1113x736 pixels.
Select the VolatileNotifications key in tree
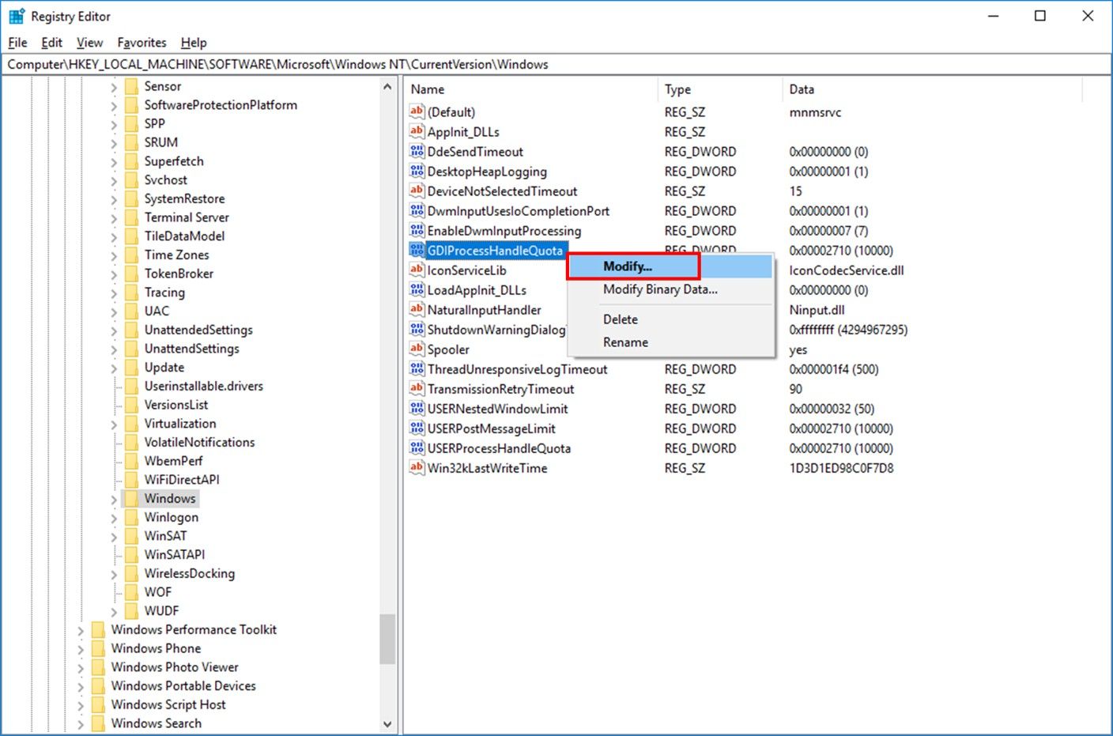(x=199, y=443)
